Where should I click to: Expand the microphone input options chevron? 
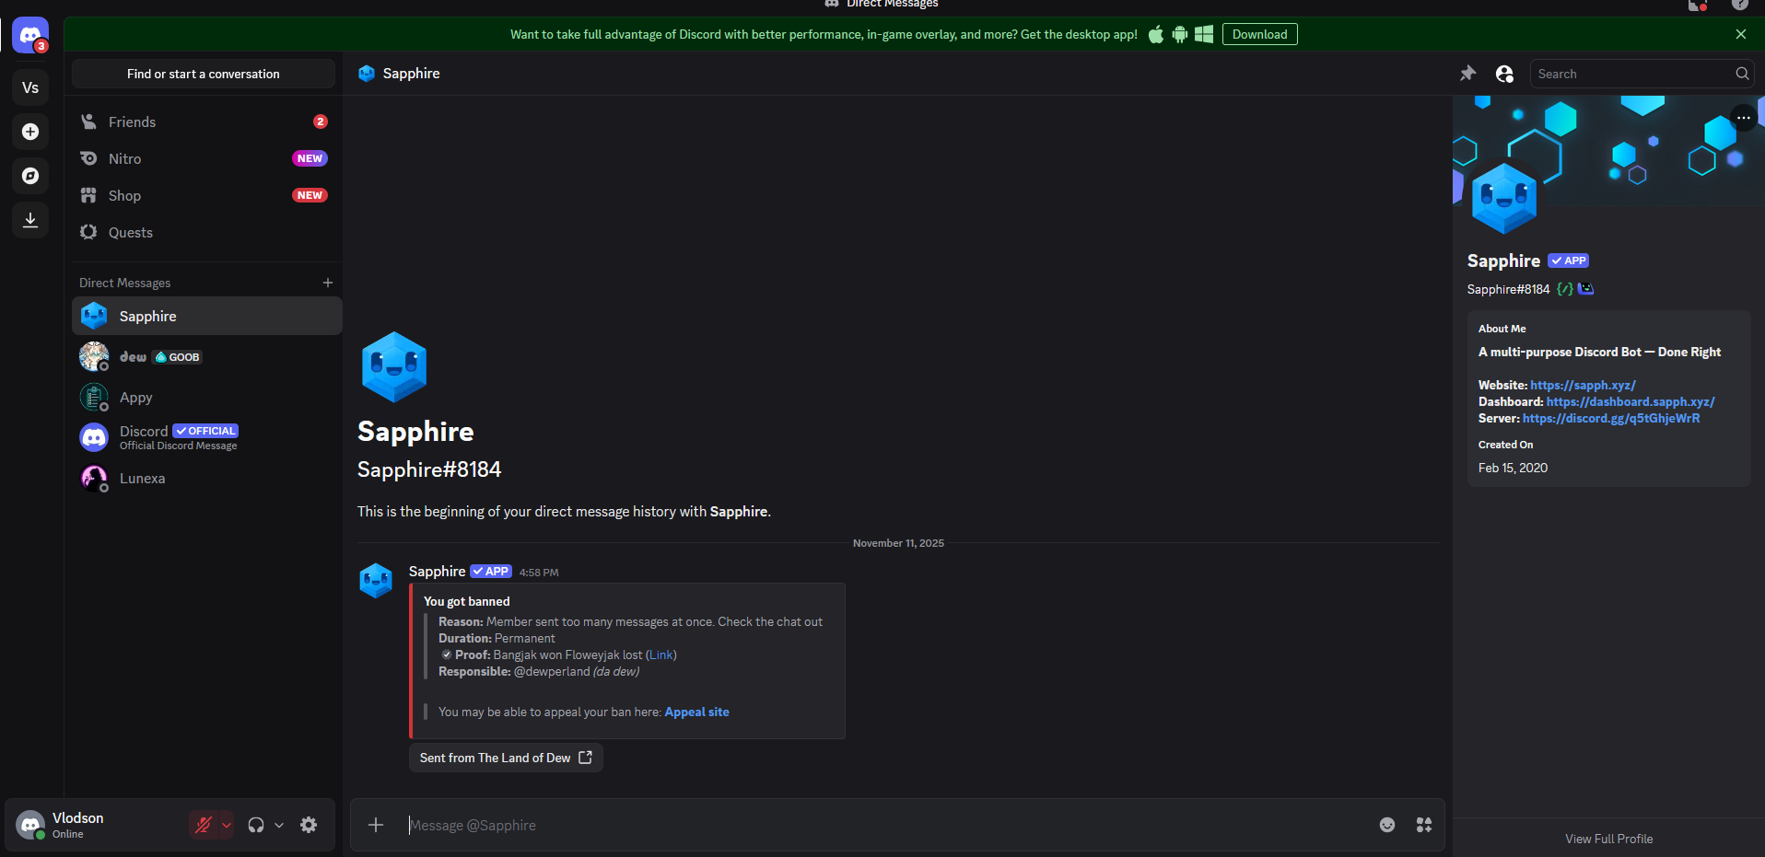[x=227, y=825]
